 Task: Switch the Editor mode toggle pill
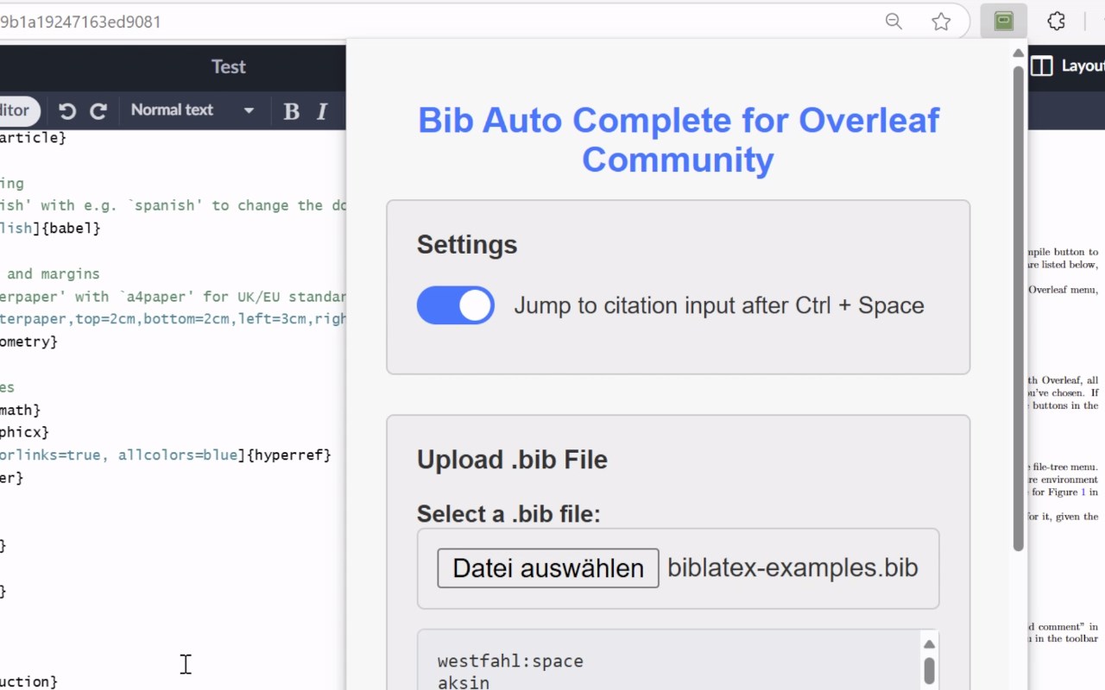17,110
